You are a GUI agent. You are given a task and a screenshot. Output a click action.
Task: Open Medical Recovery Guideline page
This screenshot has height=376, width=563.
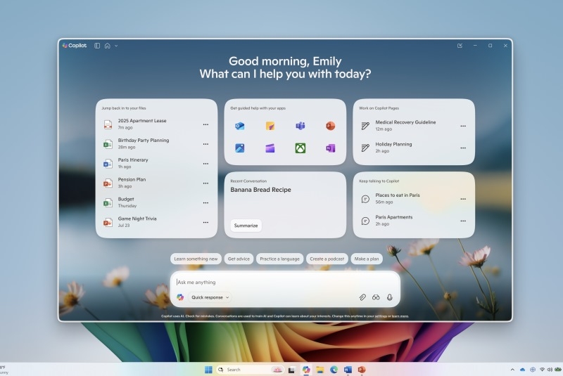click(x=407, y=126)
